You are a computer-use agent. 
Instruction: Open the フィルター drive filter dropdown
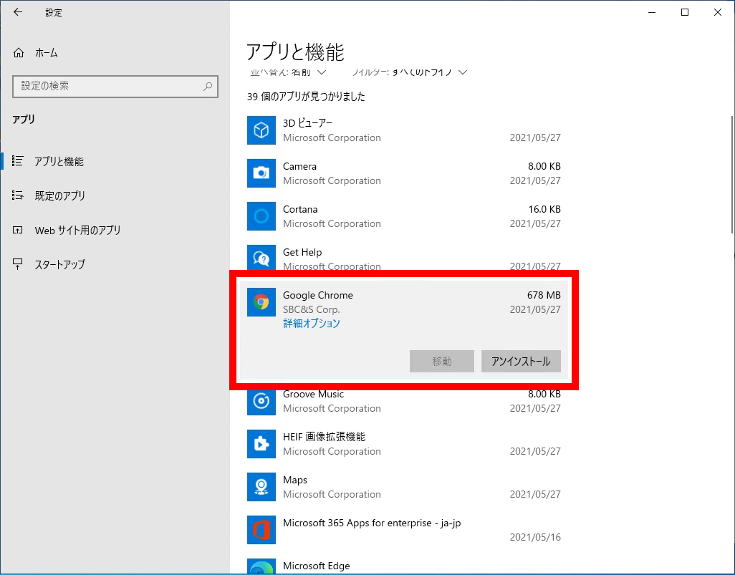410,72
